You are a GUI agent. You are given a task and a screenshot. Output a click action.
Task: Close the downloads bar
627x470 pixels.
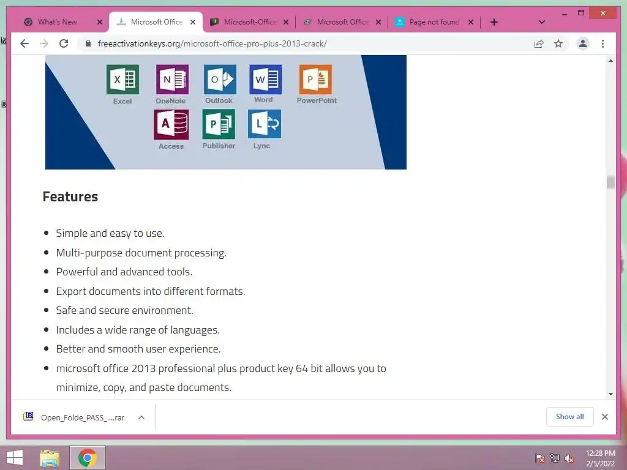click(x=604, y=417)
